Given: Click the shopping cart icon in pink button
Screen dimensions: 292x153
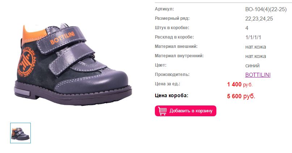Looking at the screenshot, I should [x=162, y=111].
